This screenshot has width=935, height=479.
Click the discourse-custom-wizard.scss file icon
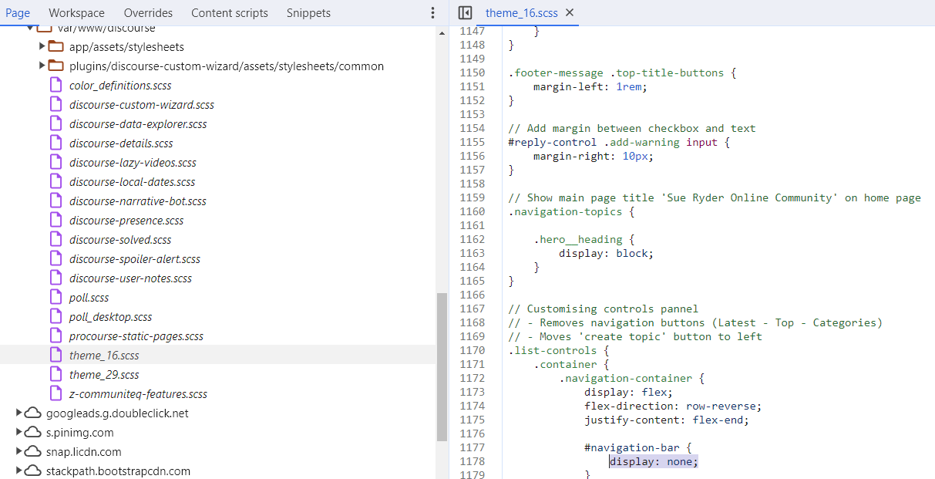55,104
